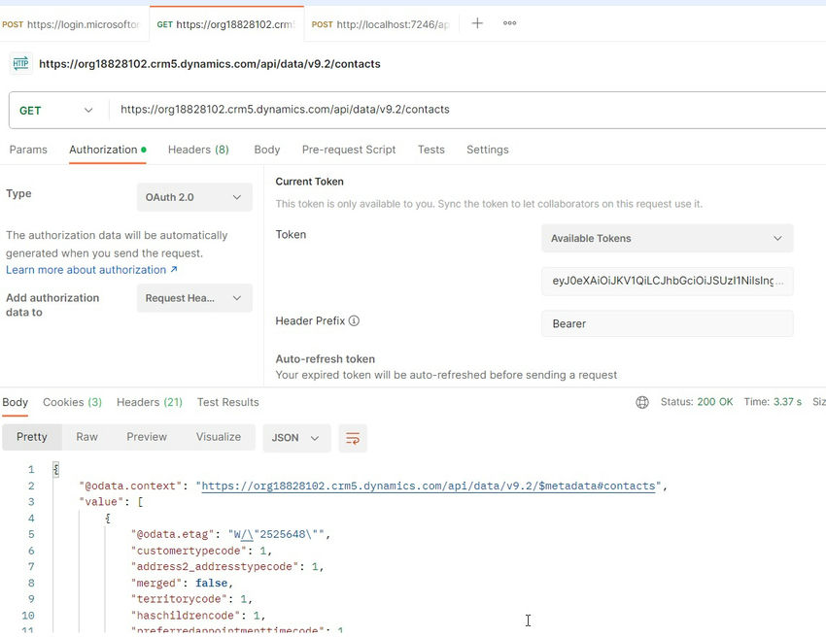This screenshot has height=637, width=826.
Task: Open the OAuth 2.0 Type dropdown
Action: coord(193,196)
